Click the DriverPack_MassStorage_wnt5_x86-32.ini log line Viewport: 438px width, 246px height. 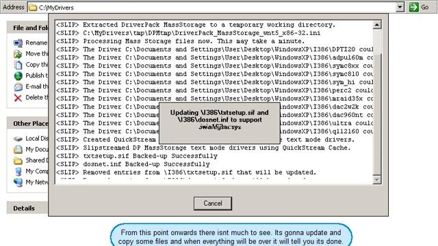[x=188, y=33]
